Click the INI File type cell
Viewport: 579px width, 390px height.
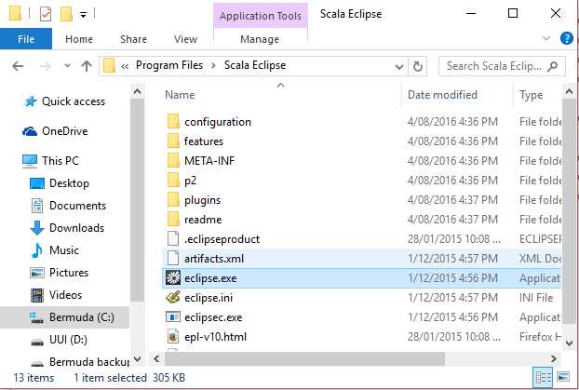[x=536, y=298]
